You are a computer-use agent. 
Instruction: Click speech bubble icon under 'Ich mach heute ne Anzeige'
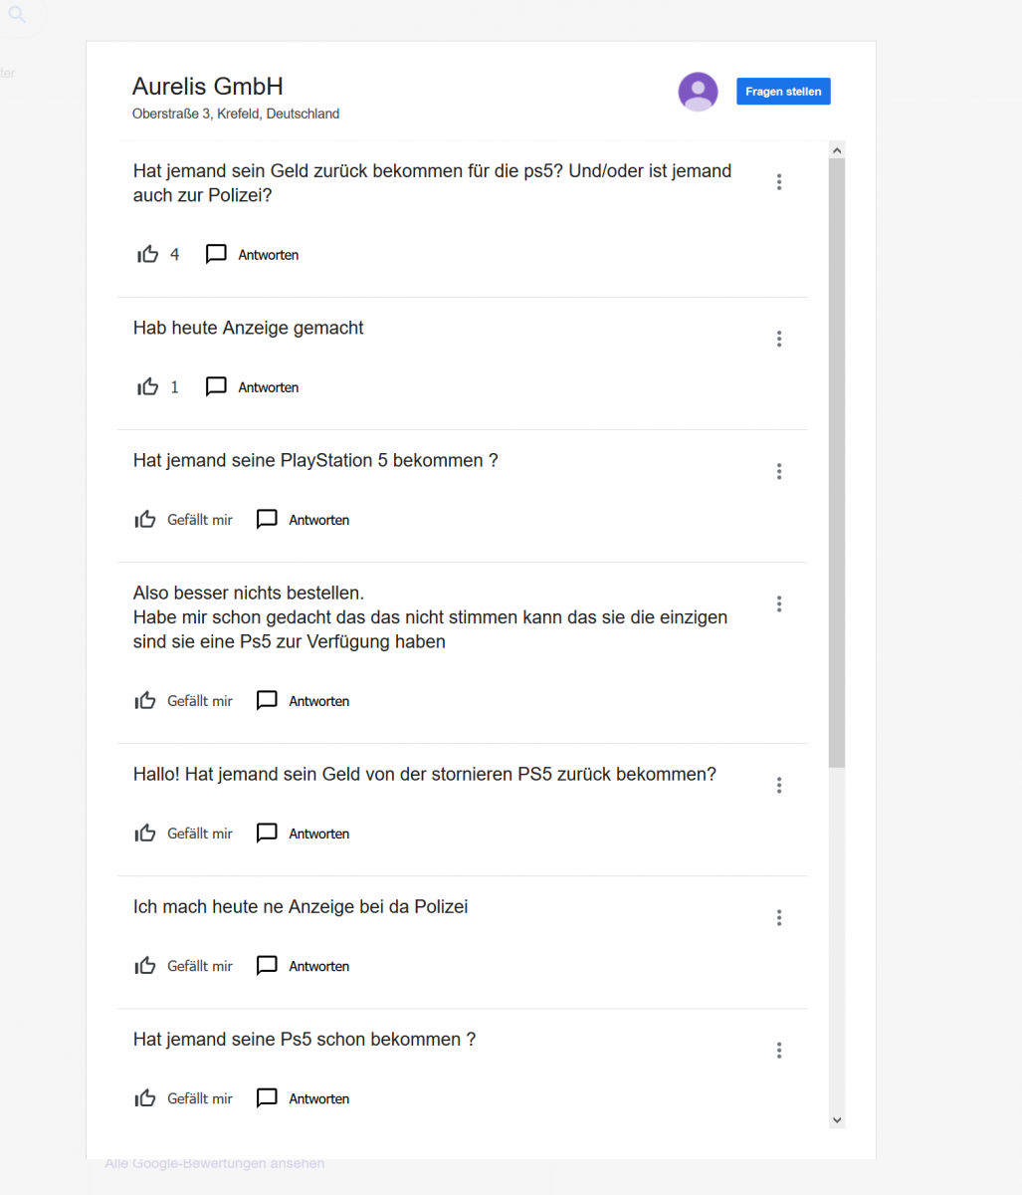coord(267,966)
